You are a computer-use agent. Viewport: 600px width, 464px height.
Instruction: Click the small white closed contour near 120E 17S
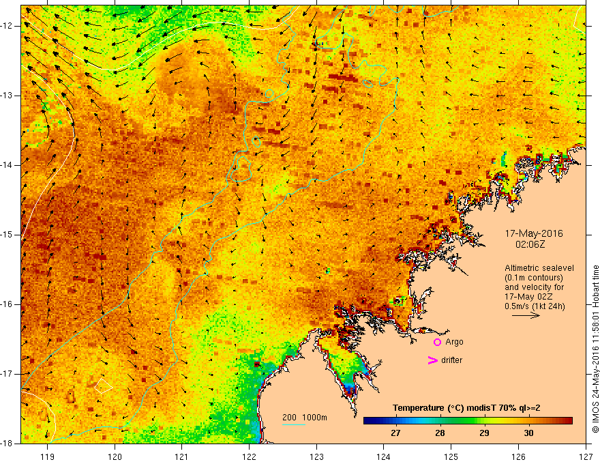coord(103,386)
